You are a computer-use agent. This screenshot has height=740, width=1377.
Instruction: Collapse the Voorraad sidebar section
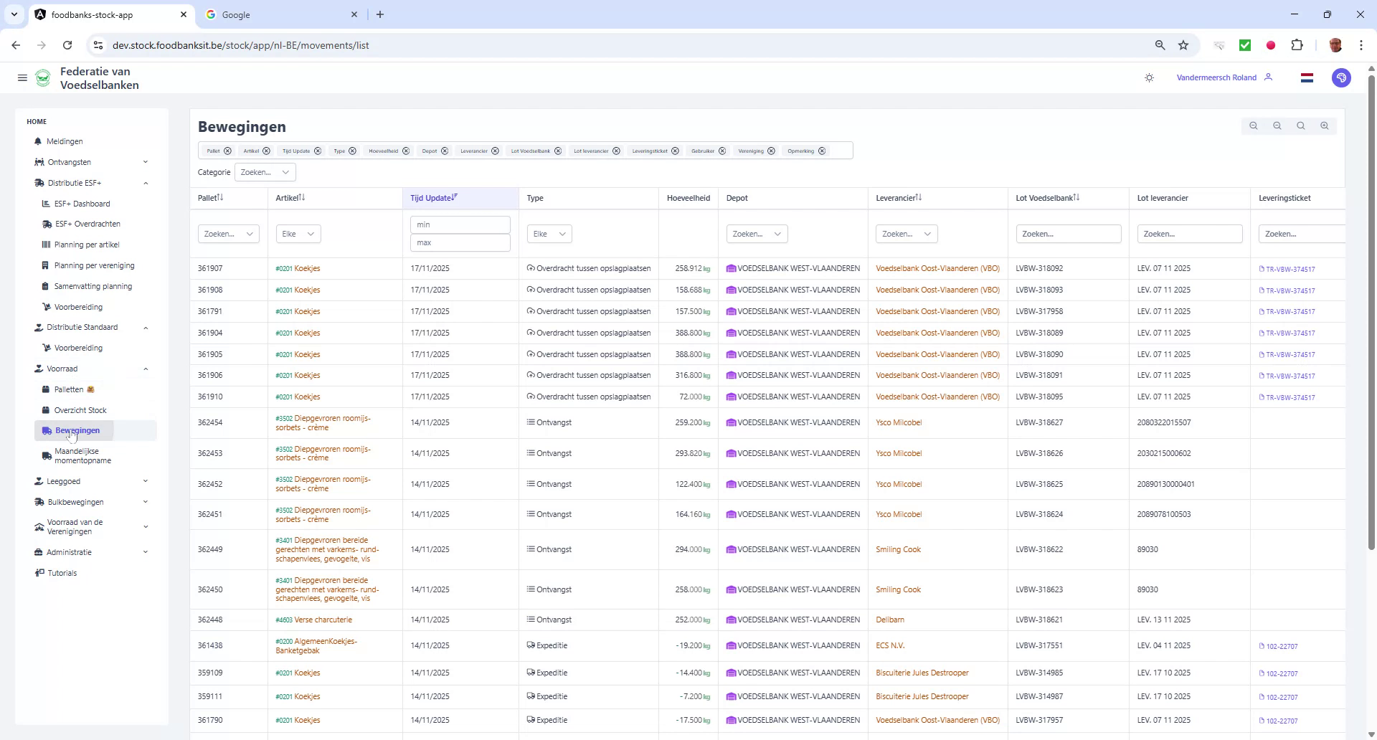click(146, 369)
